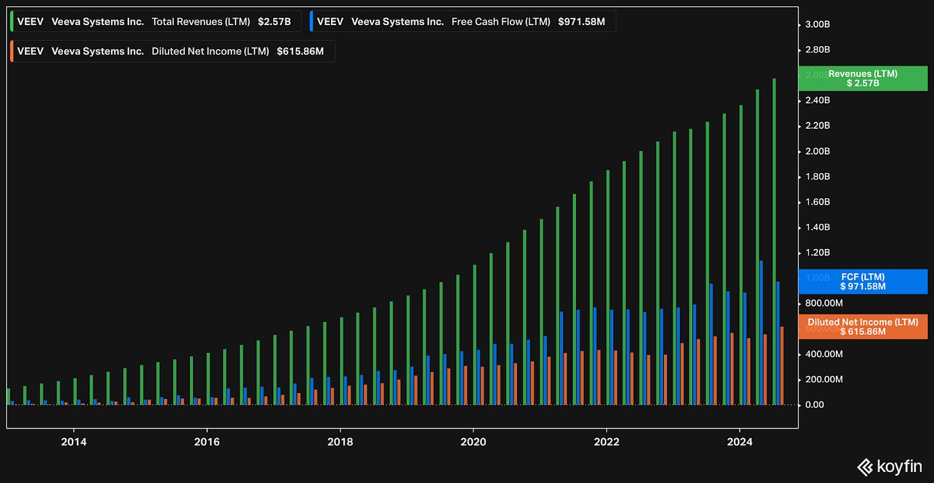Click the 2.80B y-axis label
Screen dimensions: 934x483
pos(818,49)
